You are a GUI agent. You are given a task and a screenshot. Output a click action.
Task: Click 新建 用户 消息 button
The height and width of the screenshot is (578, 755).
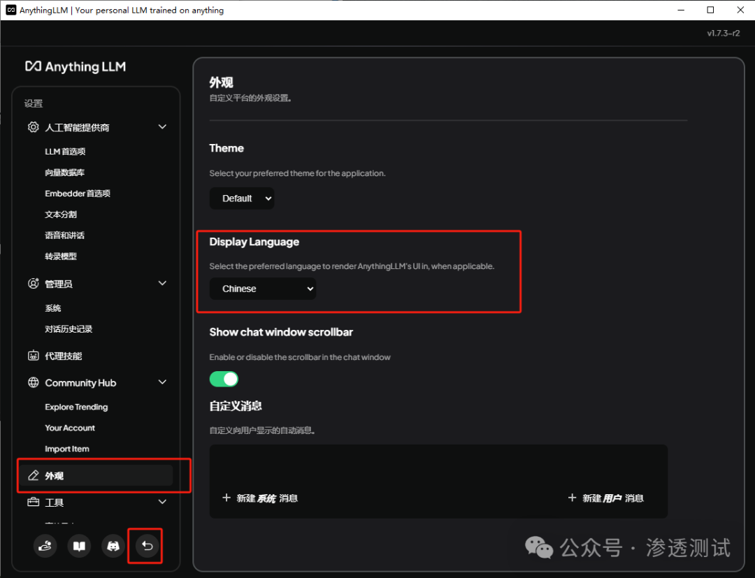(605, 498)
